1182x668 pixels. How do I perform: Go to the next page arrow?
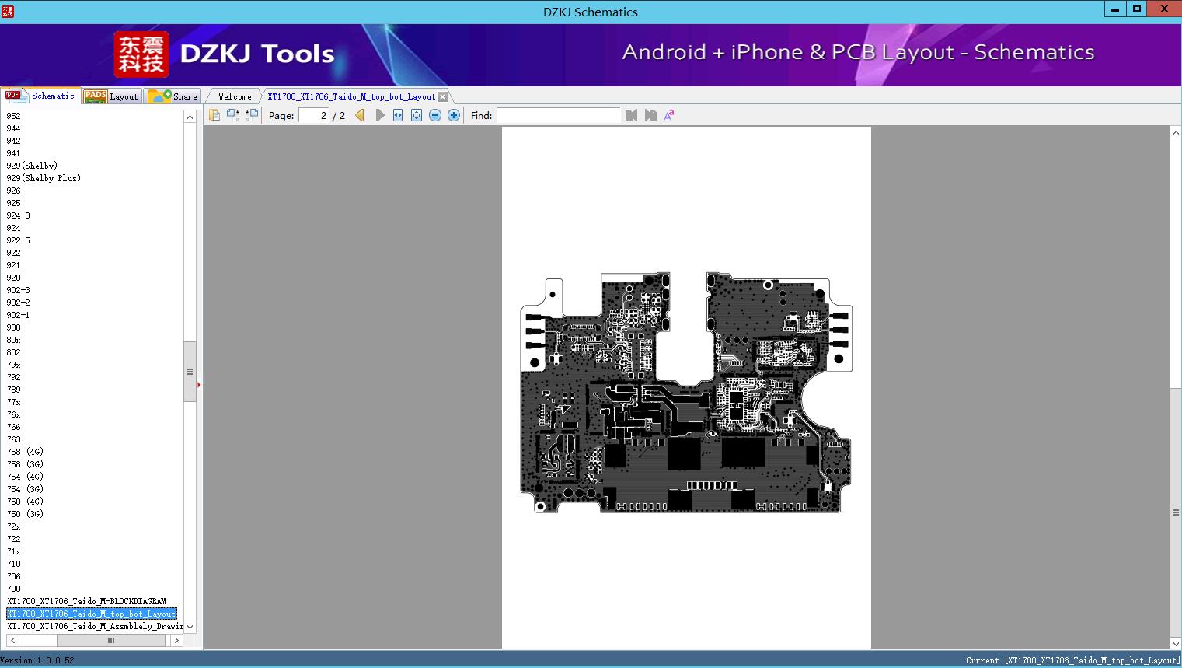[x=379, y=115]
